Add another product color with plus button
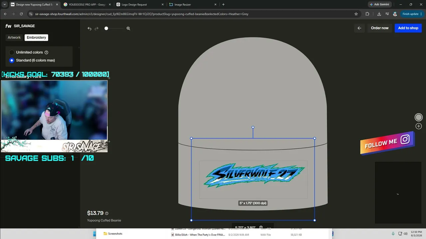 pos(419,126)
